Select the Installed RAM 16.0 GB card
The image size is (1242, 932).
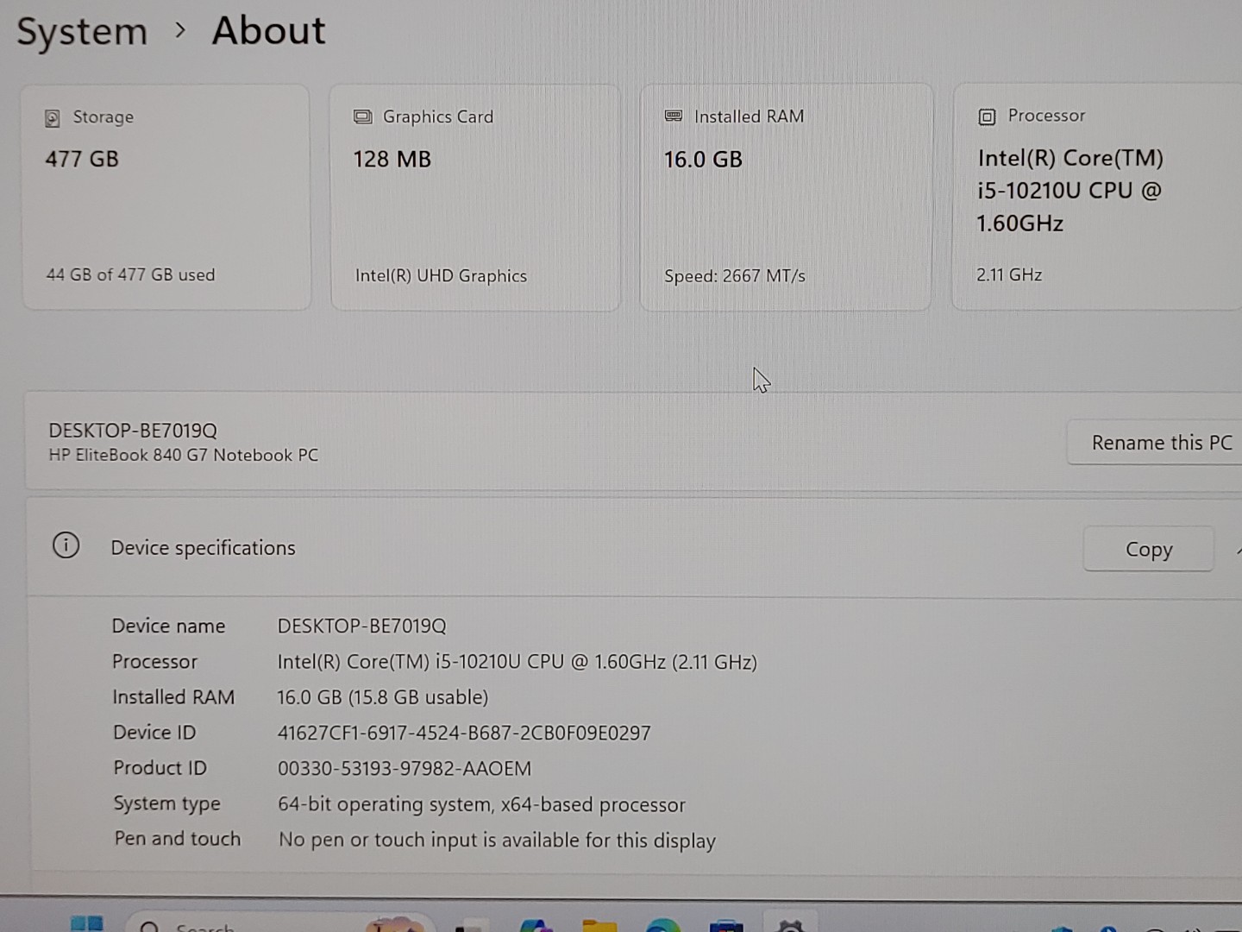(786, 198)
